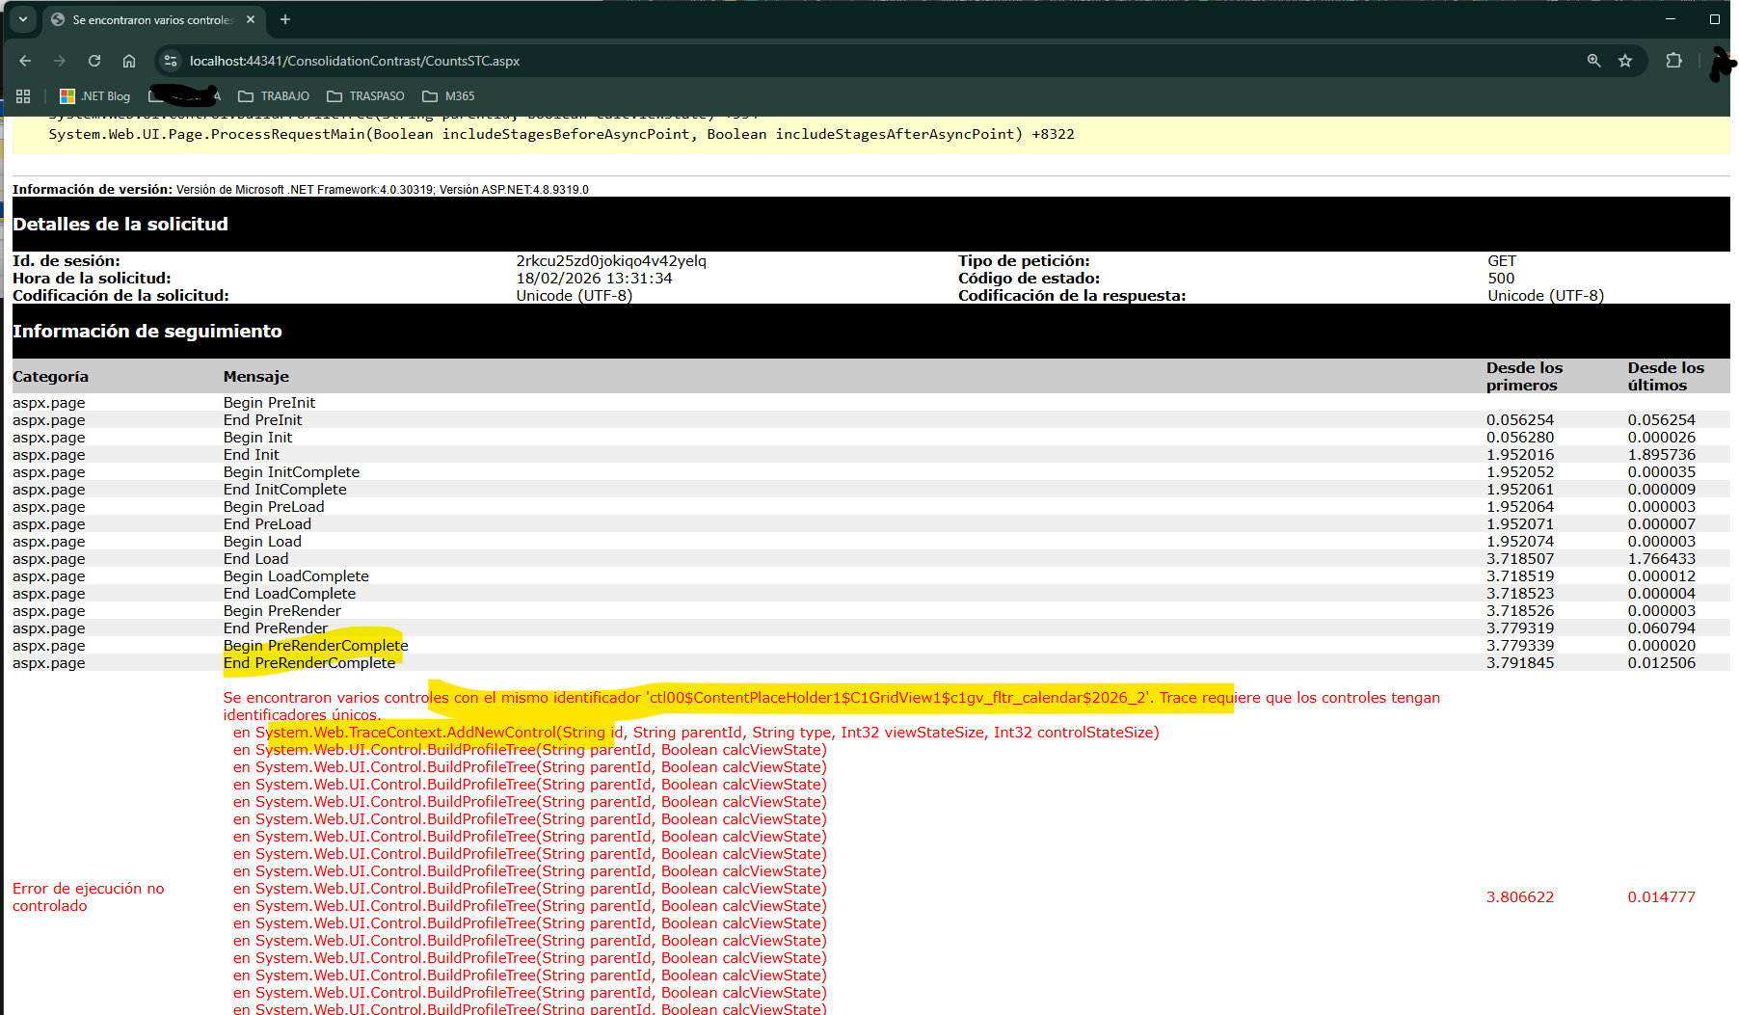
Task: Bookmark this page with the star
Action: [1625, 61]
